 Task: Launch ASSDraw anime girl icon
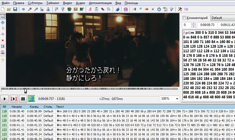125,9
